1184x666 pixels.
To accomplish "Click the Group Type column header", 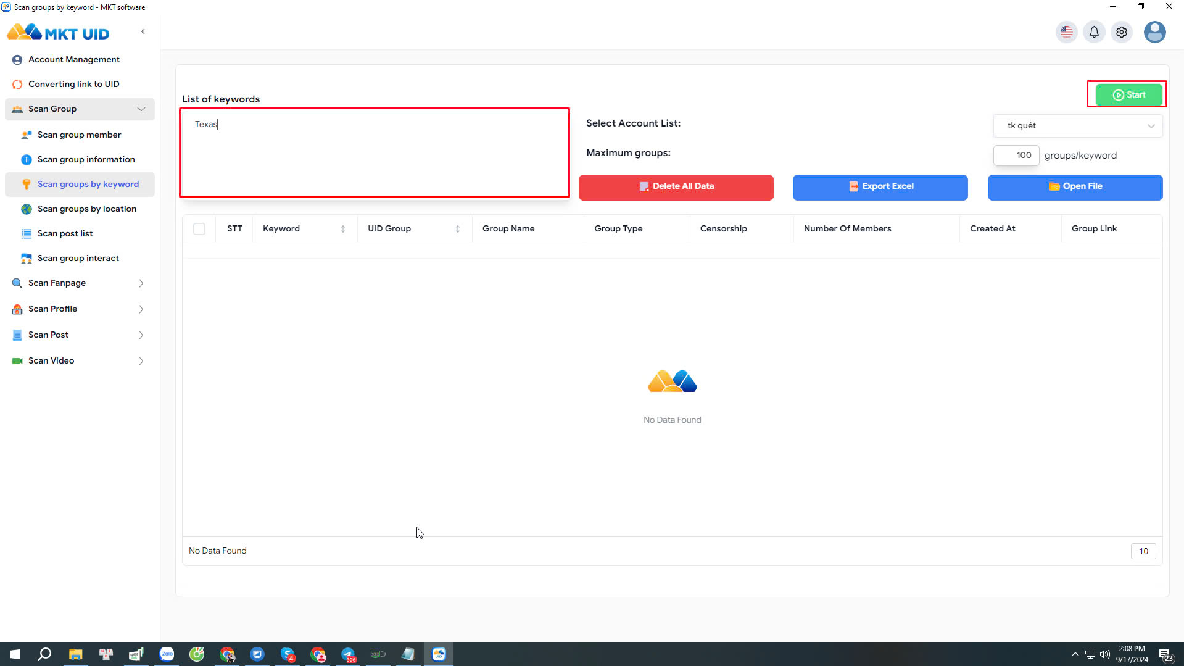I will (618, 228).
